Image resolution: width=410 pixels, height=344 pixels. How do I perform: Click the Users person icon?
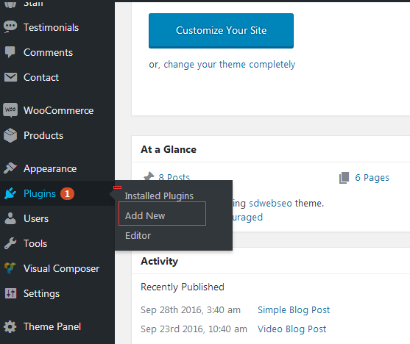[x=10, y=218]
